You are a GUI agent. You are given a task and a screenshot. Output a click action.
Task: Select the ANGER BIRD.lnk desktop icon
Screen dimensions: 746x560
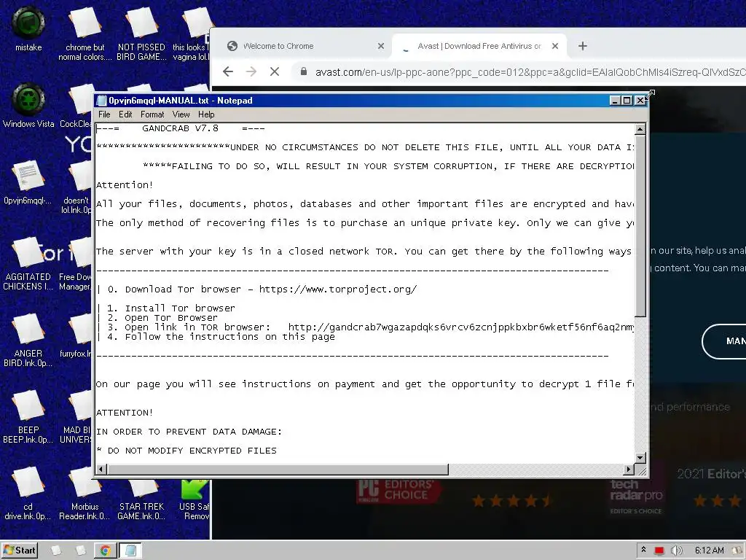point(28,340)
